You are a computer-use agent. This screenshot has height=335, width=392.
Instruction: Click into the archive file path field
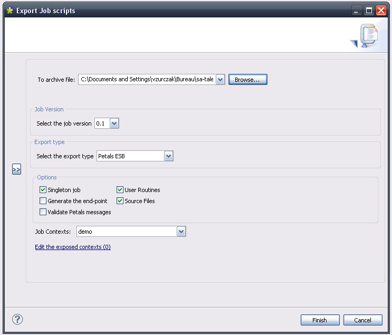[147, 80]
